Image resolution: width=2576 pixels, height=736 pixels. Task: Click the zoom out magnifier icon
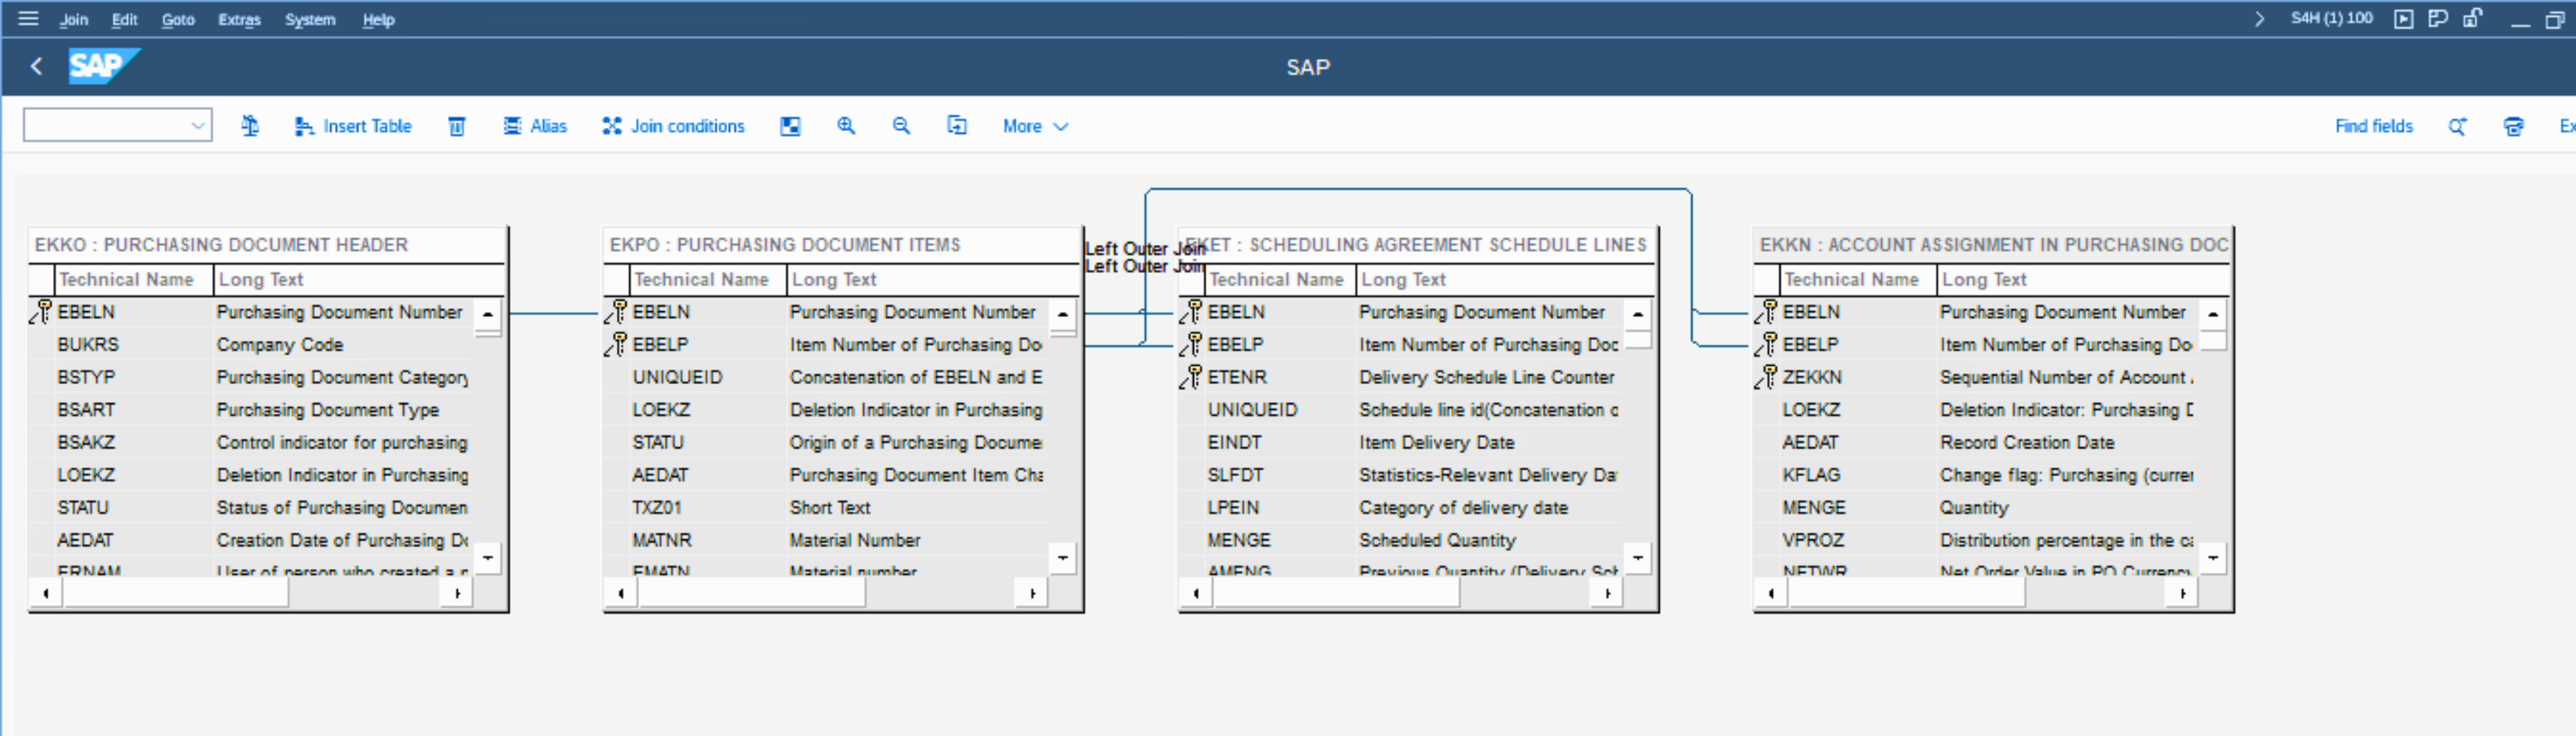(x=901, y=126)
